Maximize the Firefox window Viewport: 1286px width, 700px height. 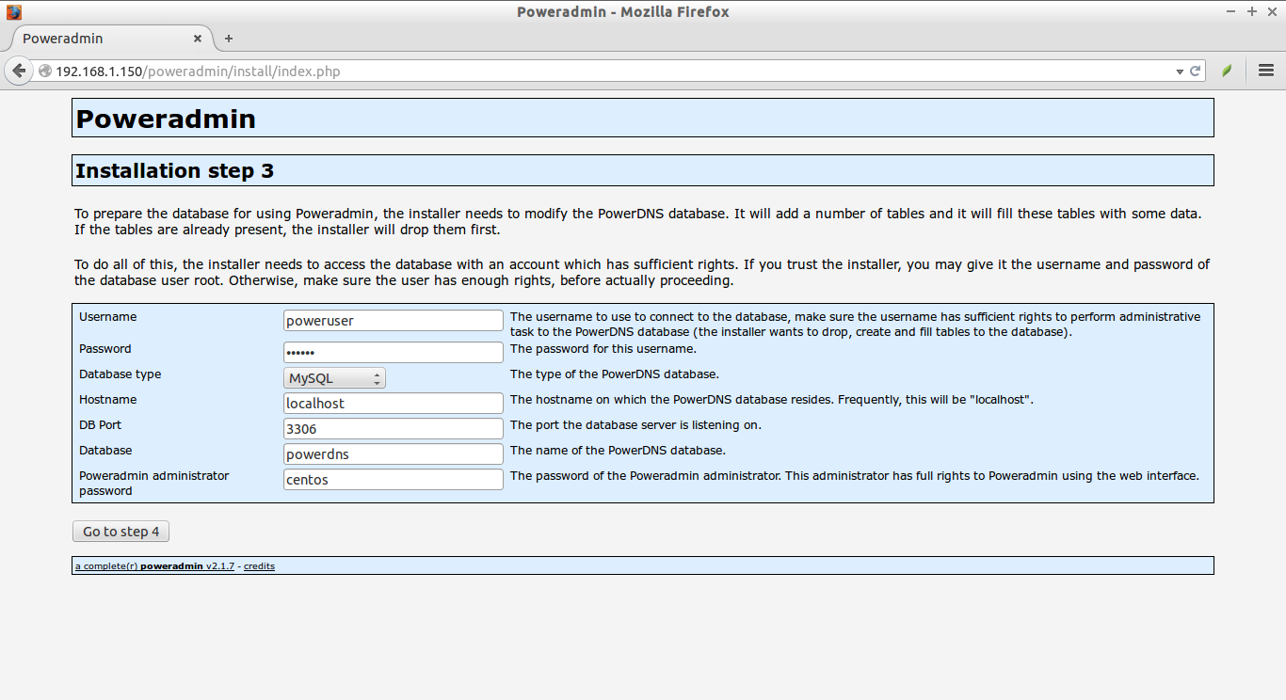click(x=1252, y=11)
